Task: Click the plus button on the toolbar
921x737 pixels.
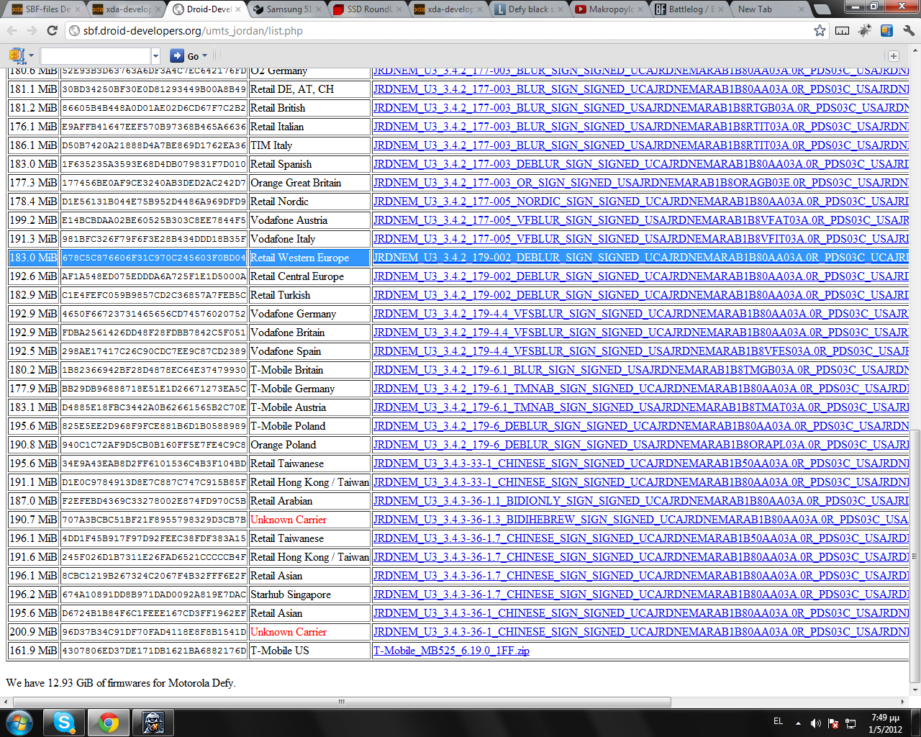Action: (894, 55)
